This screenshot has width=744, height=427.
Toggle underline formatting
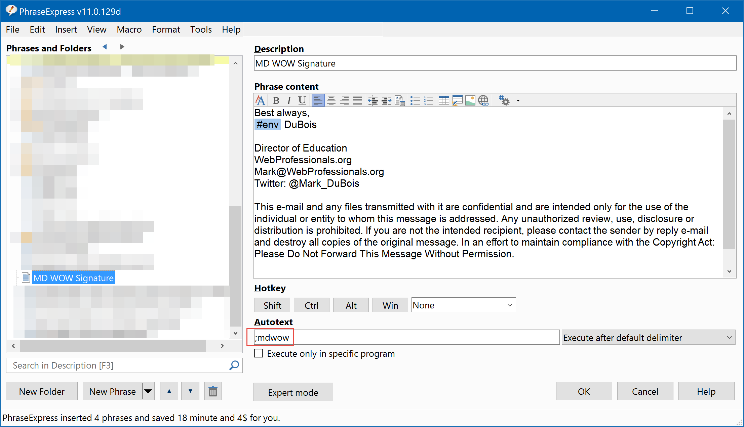302,100
